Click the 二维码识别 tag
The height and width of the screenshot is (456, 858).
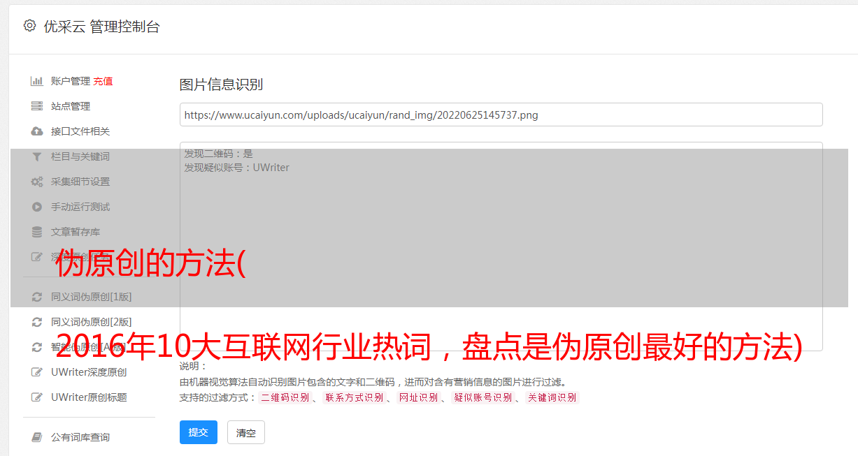click(x=285, y=397)
